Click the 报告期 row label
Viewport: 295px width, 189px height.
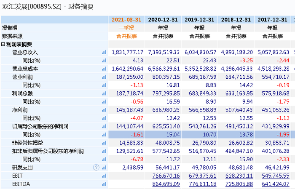pyautogui.click(x=10, y=28)
